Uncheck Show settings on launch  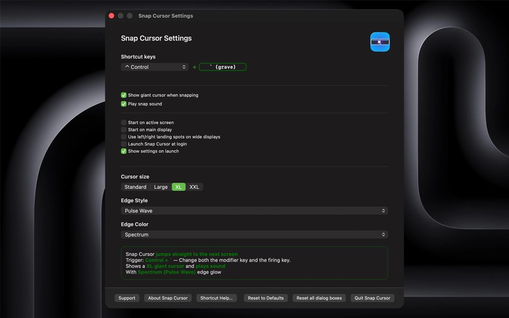coord(123,151)
